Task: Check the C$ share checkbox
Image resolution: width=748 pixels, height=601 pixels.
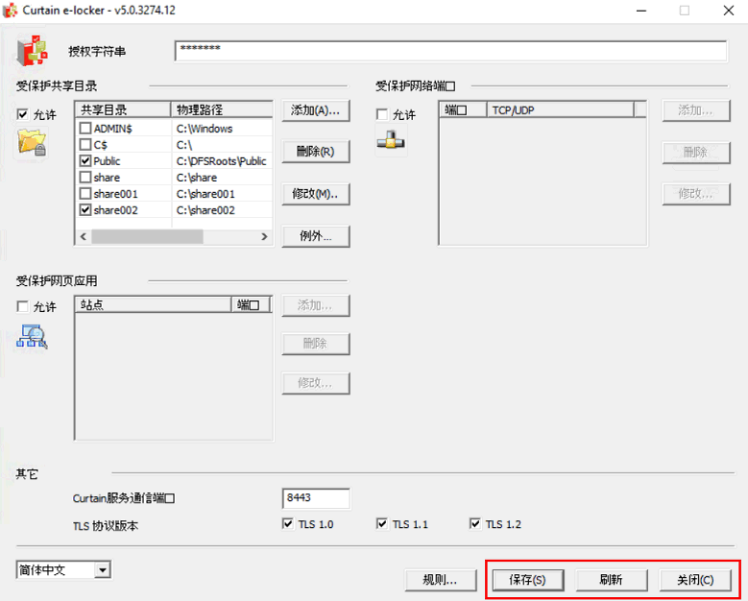Action: (x=85, y=144)
